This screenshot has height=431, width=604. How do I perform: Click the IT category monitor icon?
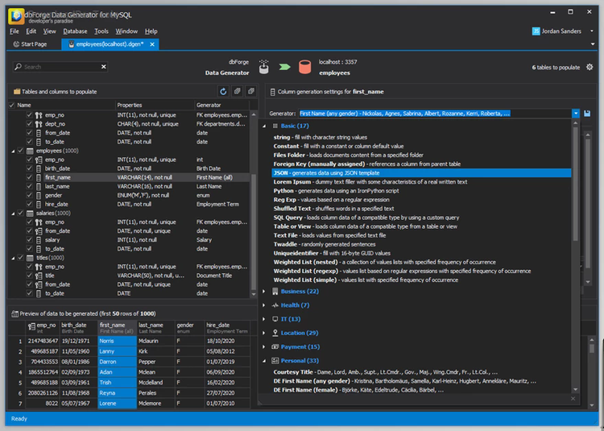coord(275,319)
